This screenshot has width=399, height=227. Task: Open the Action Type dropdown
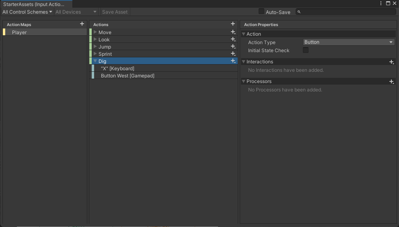[x=348, y=42]
